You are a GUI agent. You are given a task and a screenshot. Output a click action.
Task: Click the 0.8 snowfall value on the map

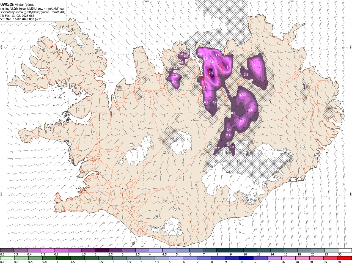200,54
